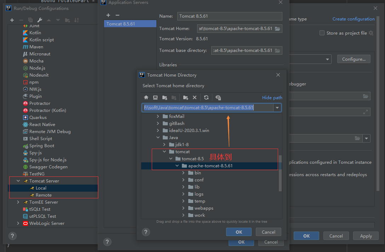The image size is (385, 252).
Task: Copy the selected run configuration
Action: point(29,20)
